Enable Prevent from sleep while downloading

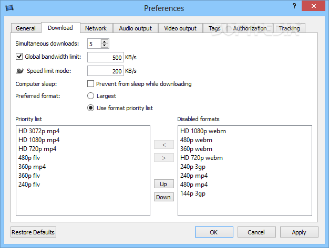tap(90, 84)
